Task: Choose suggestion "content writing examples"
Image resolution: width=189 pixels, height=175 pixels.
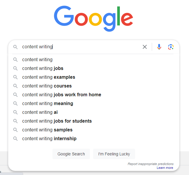Action: (x=49, y=77)
